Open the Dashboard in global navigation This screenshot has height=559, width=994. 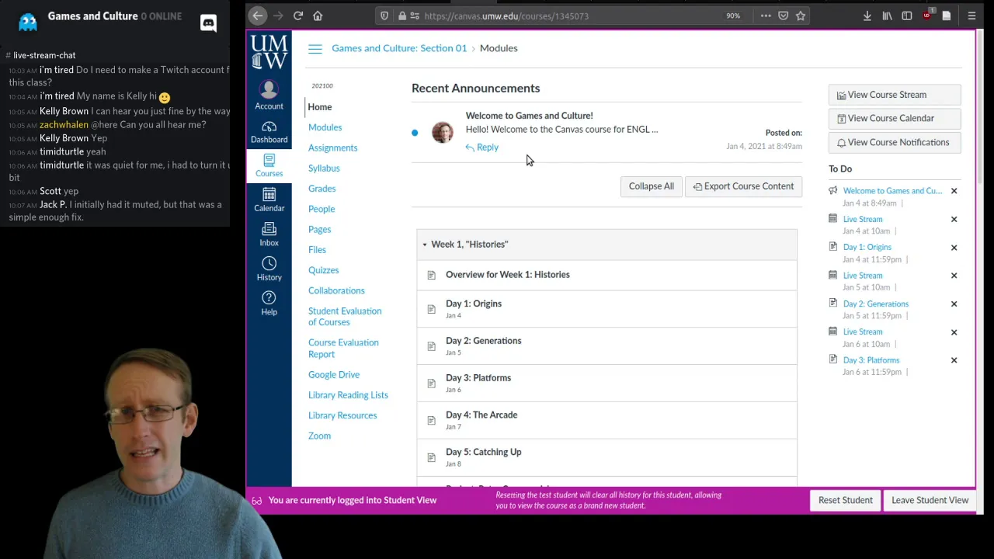tap(269, 132)
